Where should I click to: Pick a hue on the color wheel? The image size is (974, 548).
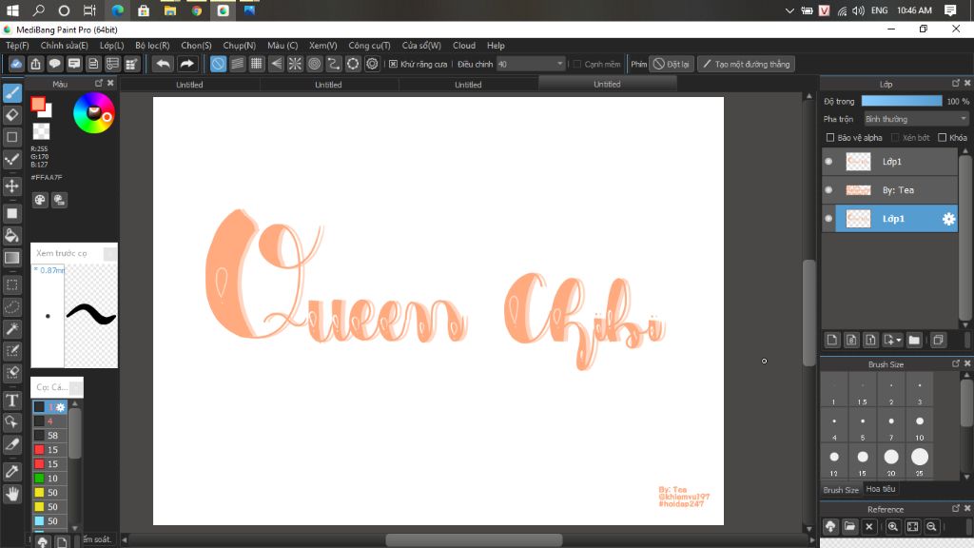point(94,112)
